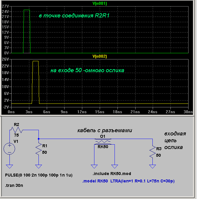Click the 'входная цепь ослика' comment
The height and width of the screenshot is (199, 219).
click(175, 140)
